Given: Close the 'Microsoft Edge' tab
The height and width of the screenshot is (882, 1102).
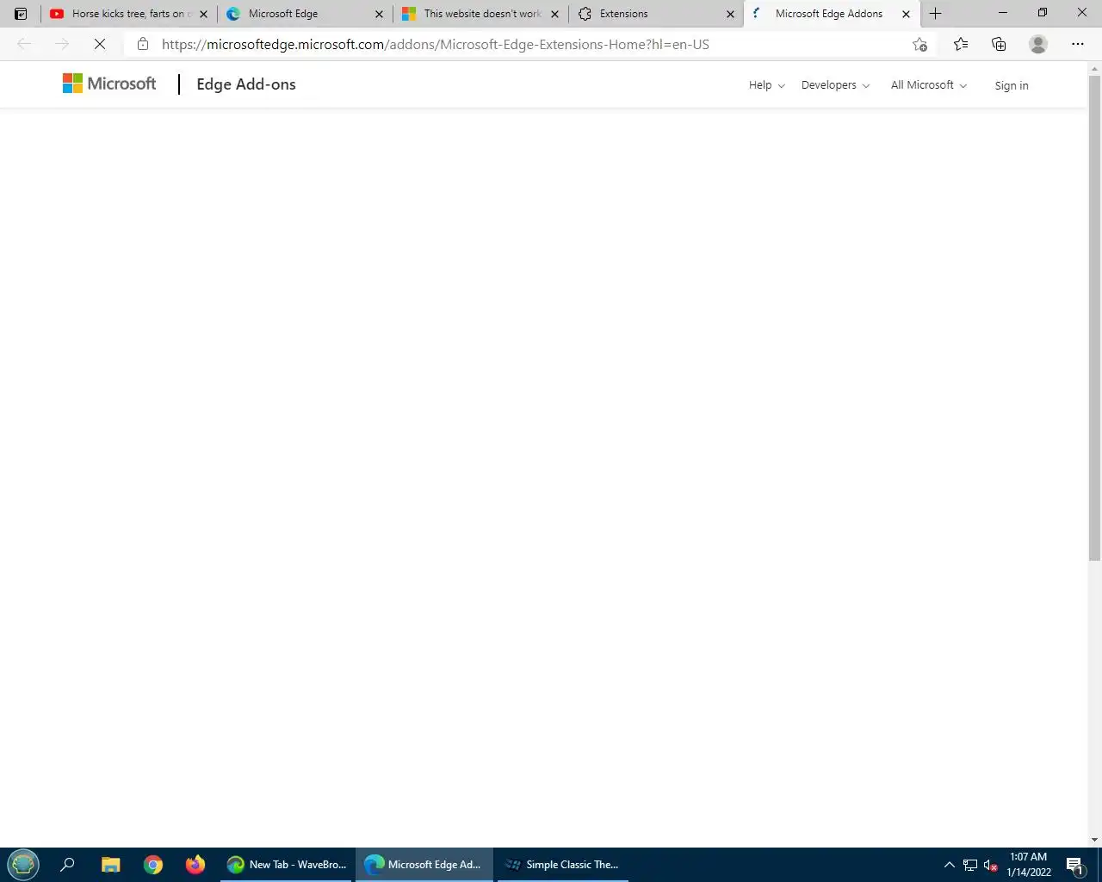Looking at the screenshot, I should click(379, 14).
